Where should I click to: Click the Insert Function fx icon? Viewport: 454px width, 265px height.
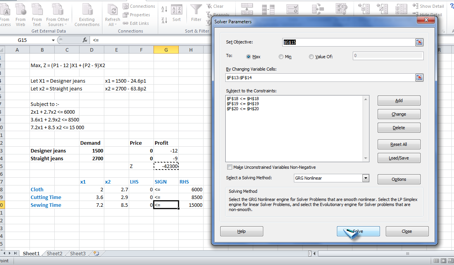85,40
